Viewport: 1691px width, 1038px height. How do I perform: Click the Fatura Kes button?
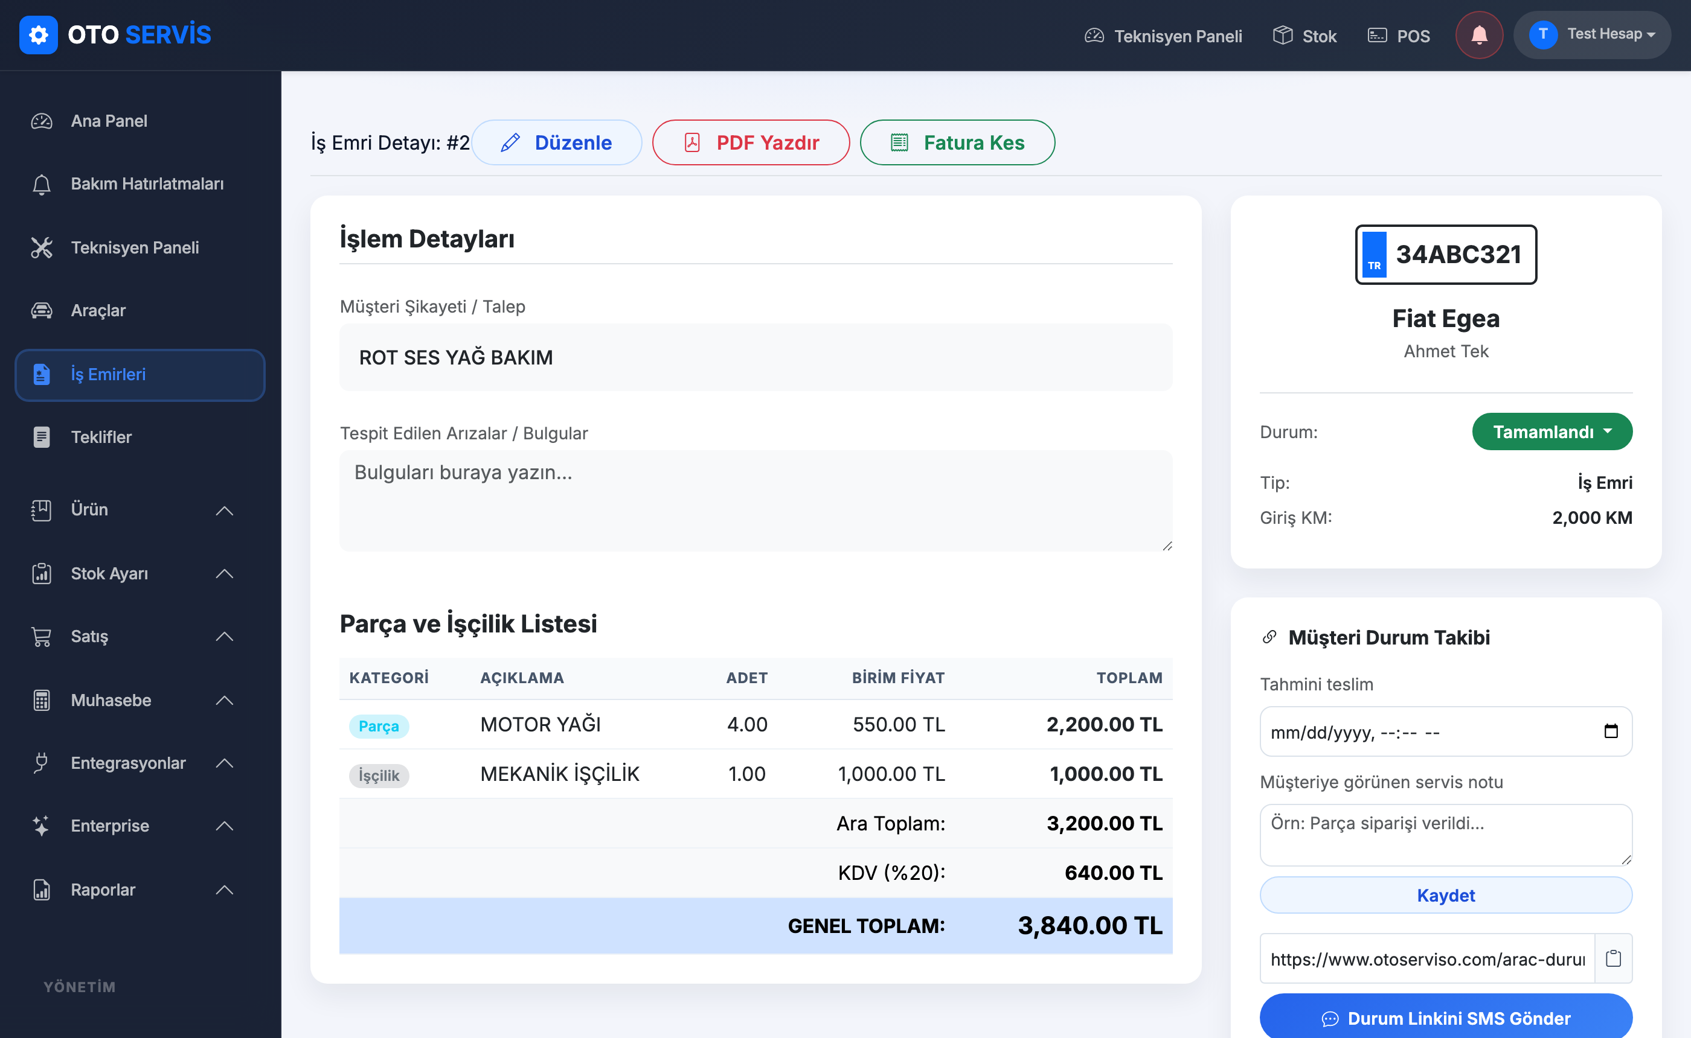click(x=957, y=143)
